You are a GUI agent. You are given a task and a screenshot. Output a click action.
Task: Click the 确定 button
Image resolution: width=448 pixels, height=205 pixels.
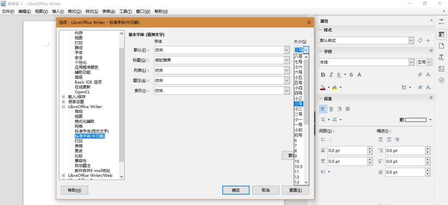point(236,190)
